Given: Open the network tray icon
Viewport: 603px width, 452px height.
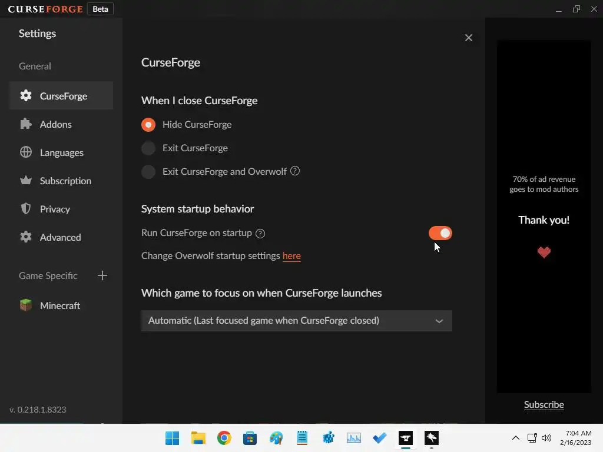Looking at the screenshot, I should 532,438.
